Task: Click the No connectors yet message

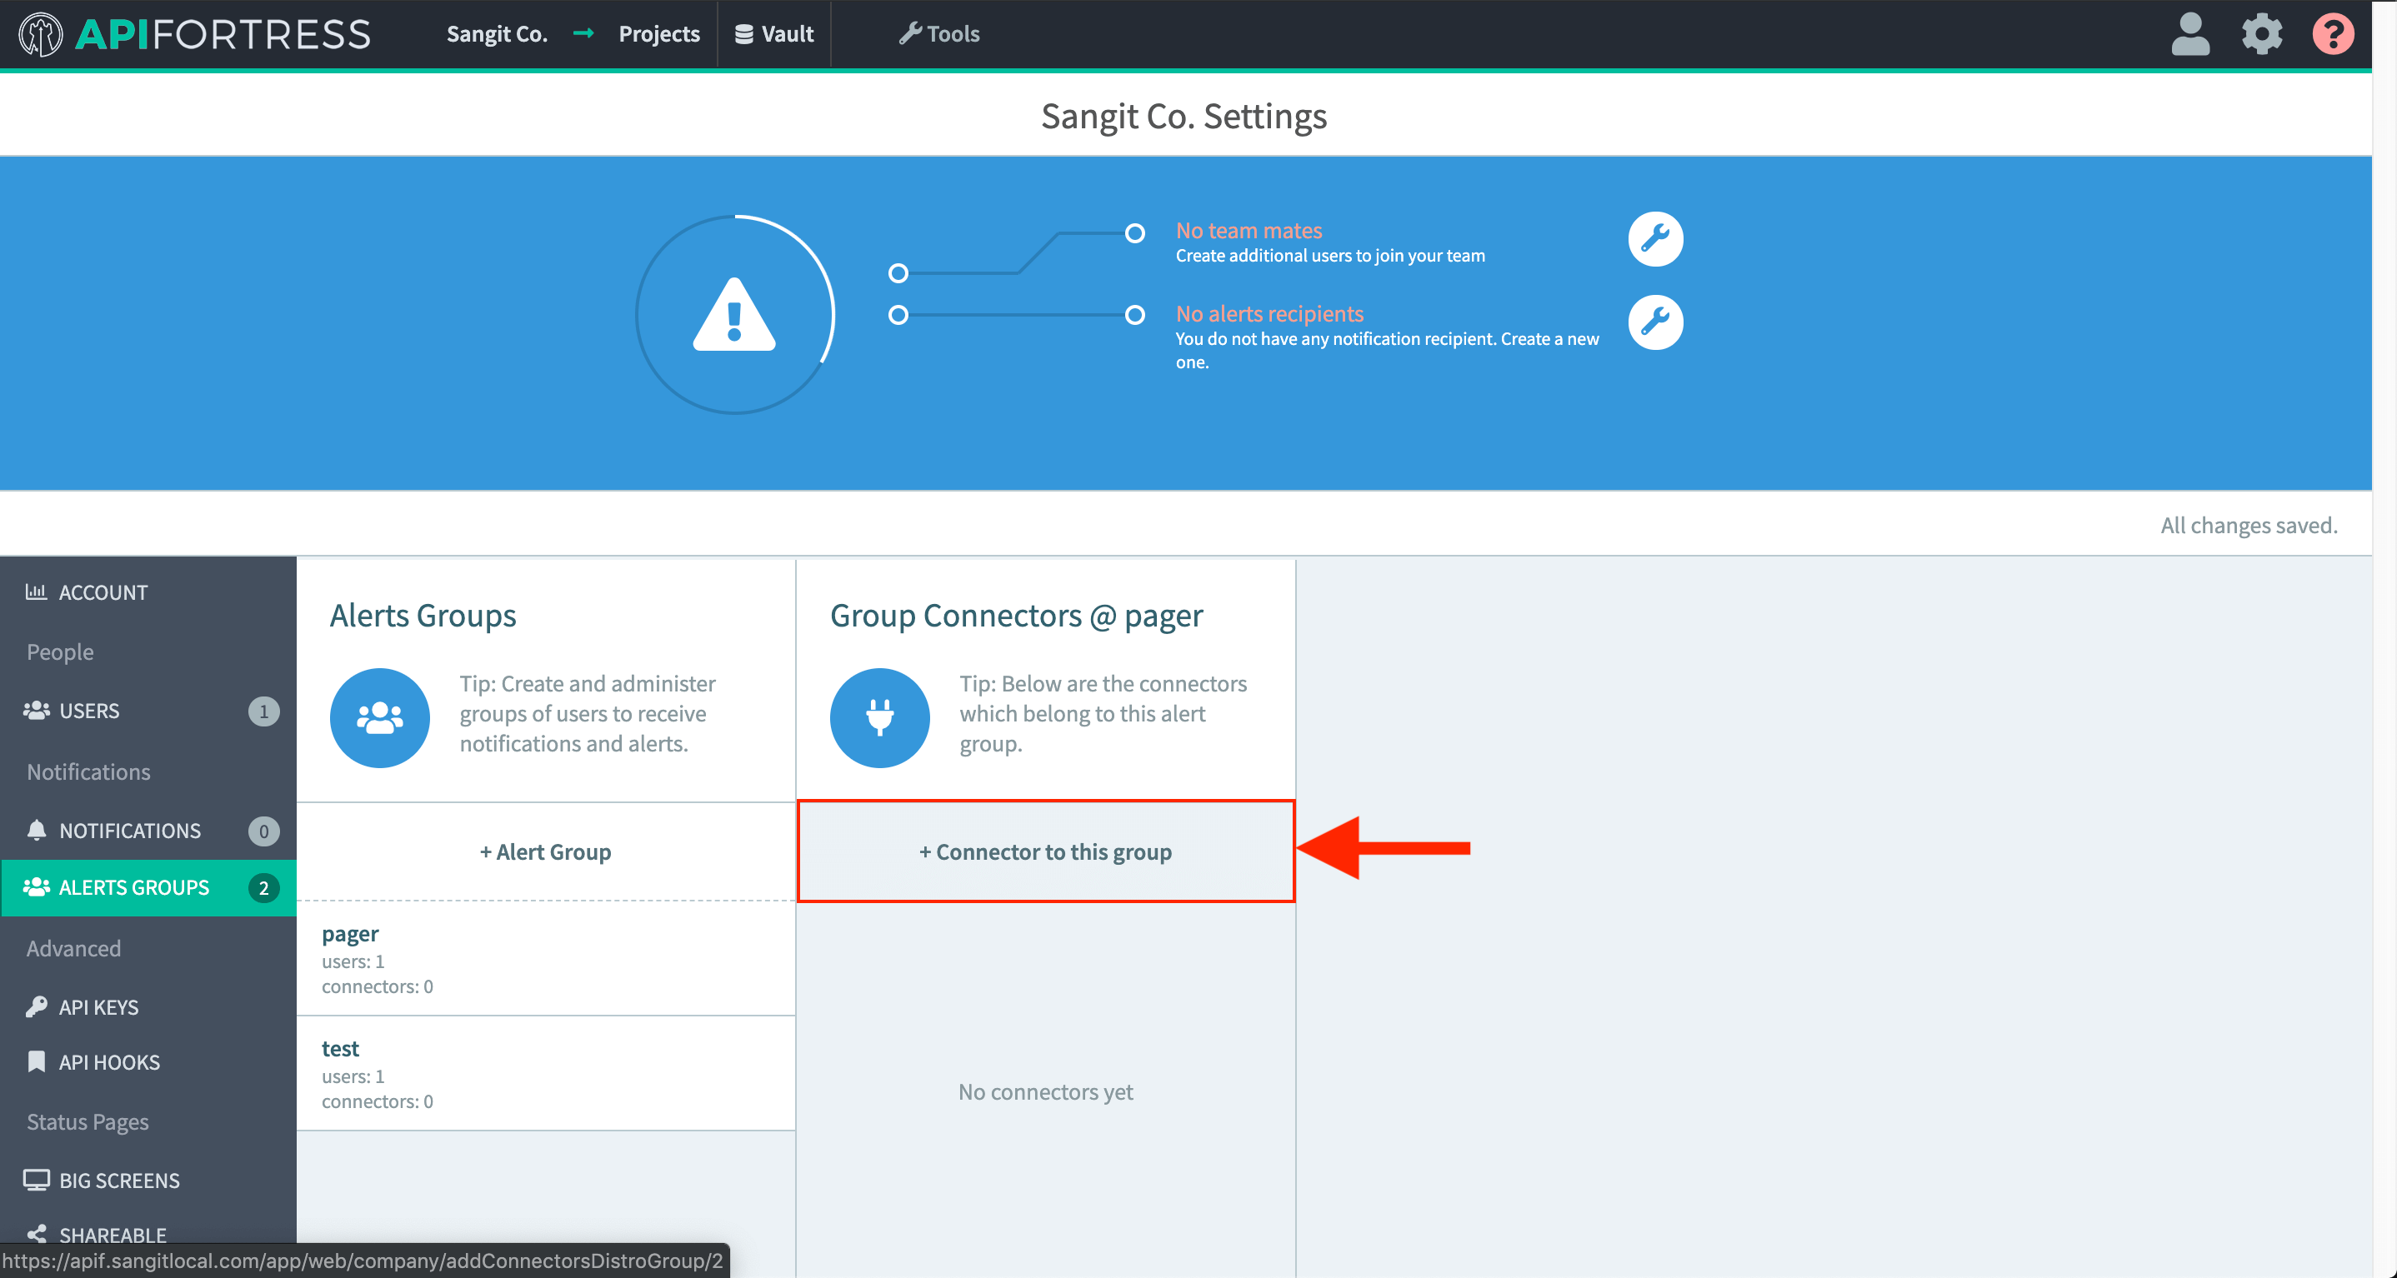Action: click(x=1046, y=1091)
